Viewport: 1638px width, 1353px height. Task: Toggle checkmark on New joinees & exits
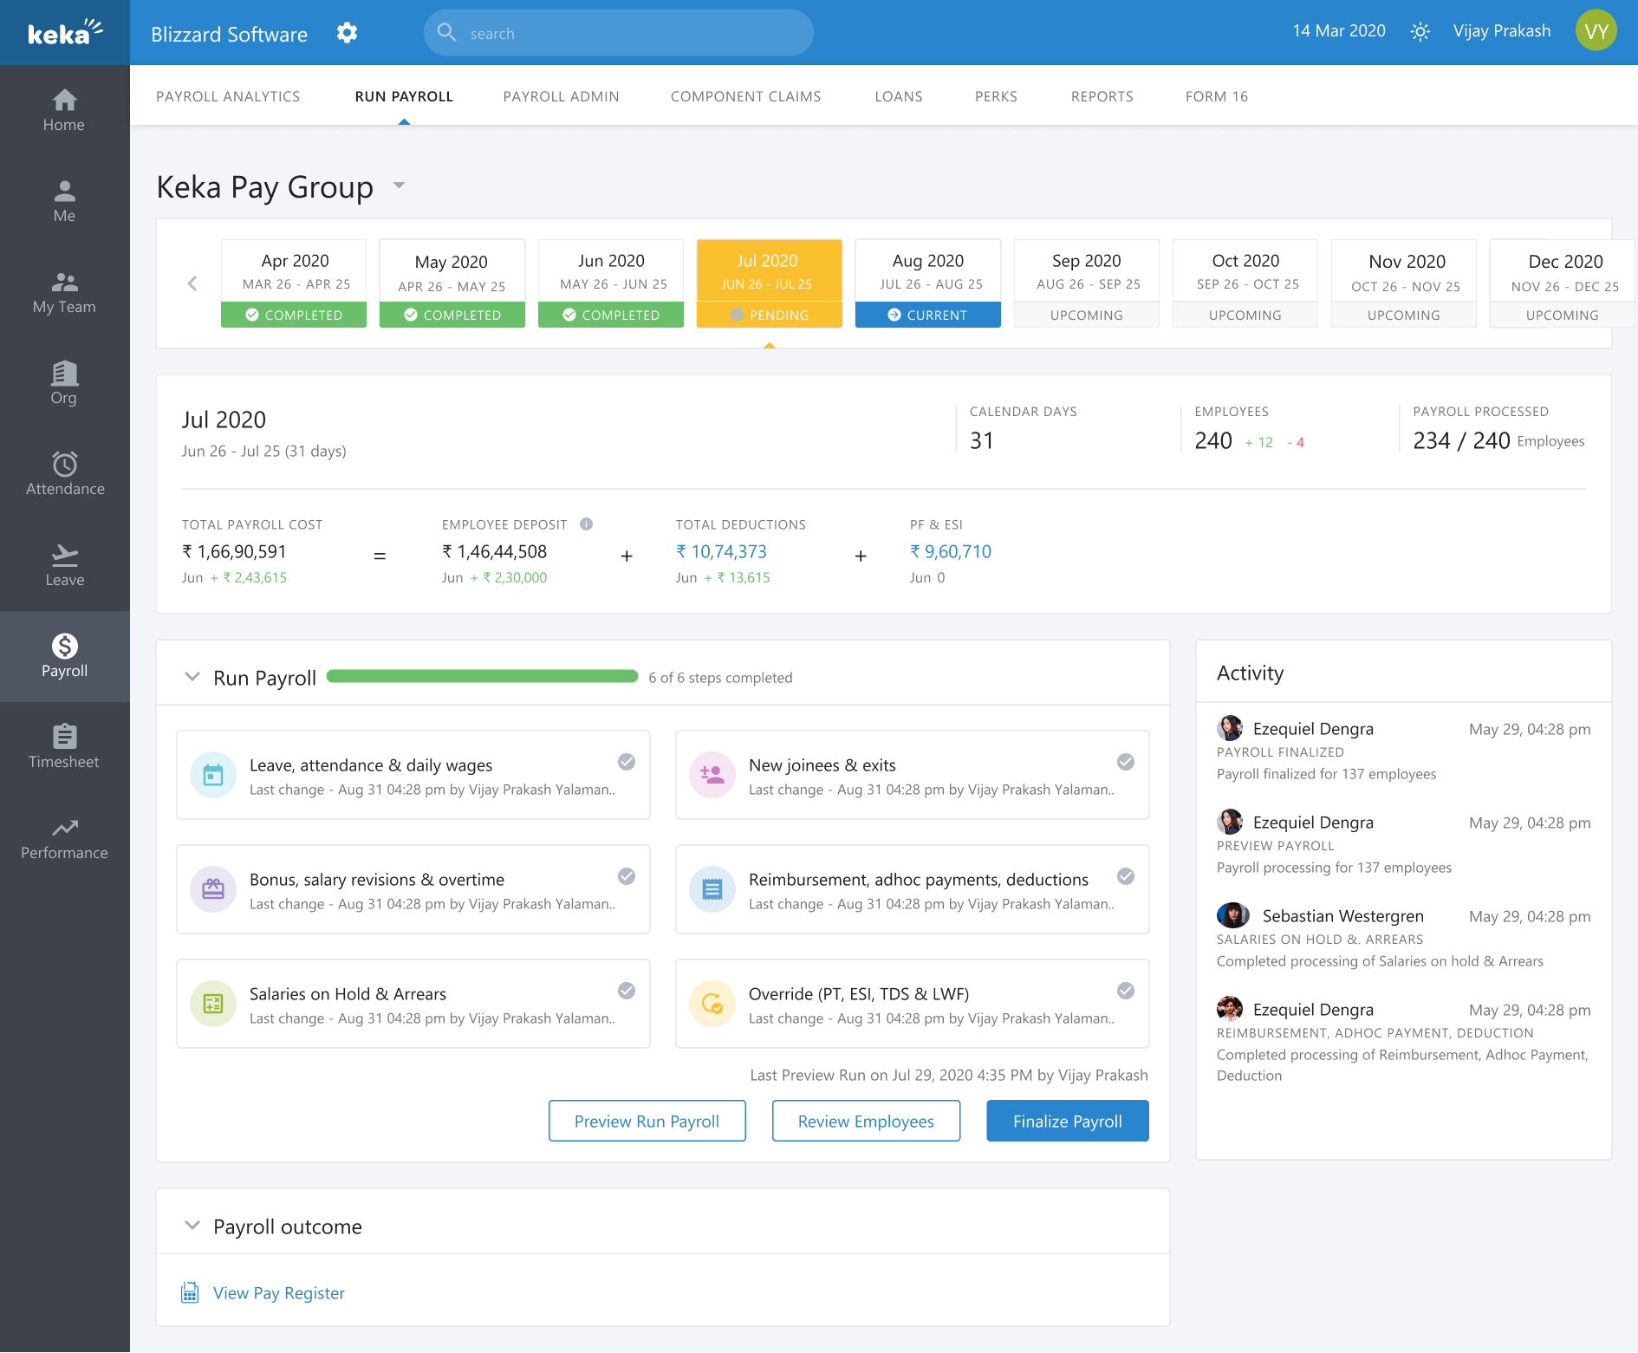[1126, 762]
